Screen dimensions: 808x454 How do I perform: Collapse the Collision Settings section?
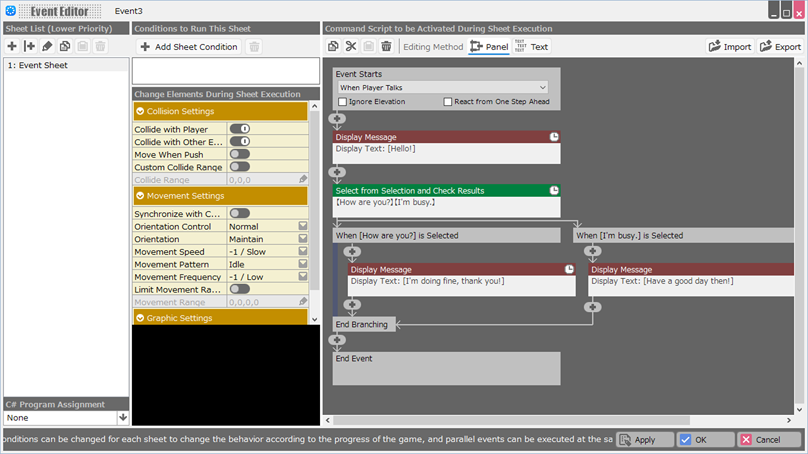click(141, 111)
